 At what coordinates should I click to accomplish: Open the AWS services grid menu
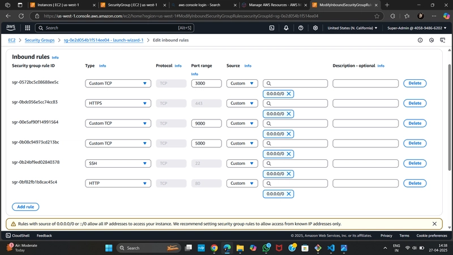tap(27, 28)
